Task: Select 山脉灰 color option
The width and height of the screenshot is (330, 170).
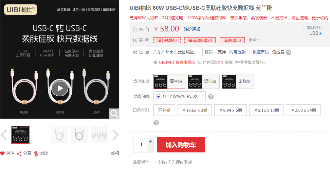Action: 238,81
